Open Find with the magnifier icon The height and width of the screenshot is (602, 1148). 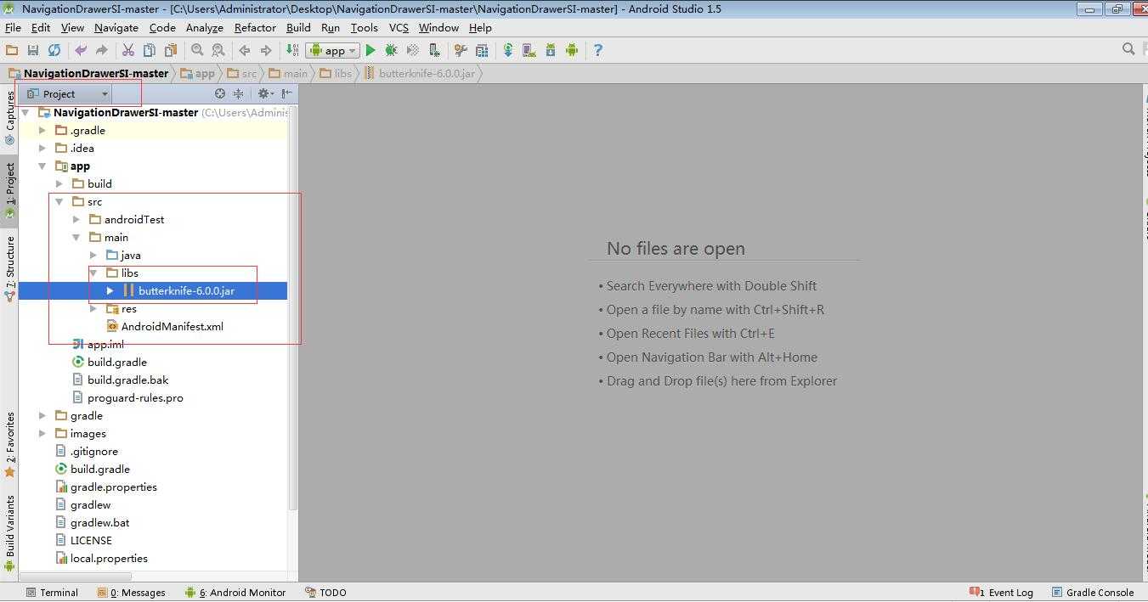pos(197,50)
